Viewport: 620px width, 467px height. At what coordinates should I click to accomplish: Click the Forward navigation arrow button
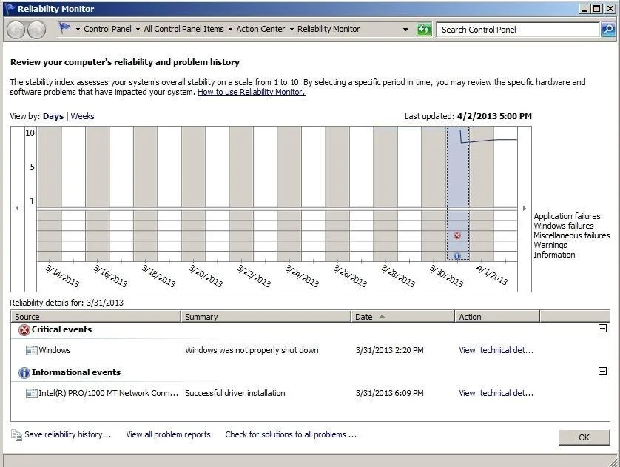click(36, 30)
